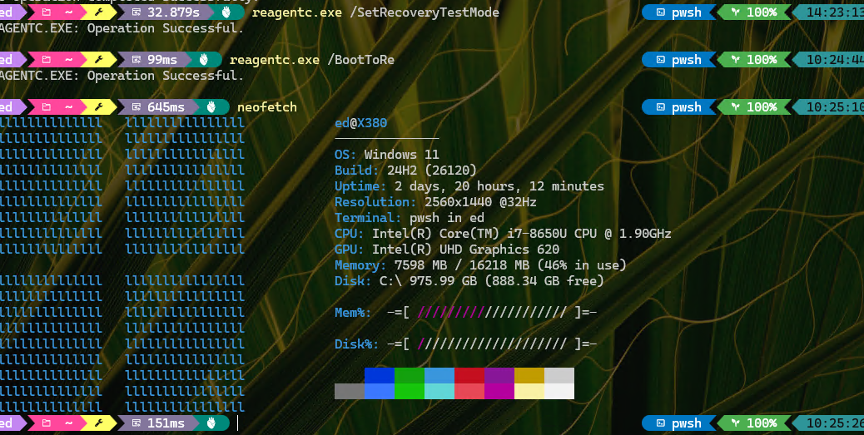This screenshot has height=435, width=864.
Task: Click timer icon before 32.879s
Action: coord(137,12)
